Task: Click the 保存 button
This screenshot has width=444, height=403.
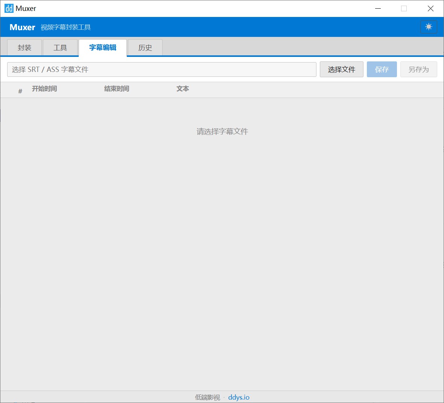Action: click(x=382, y=70)
